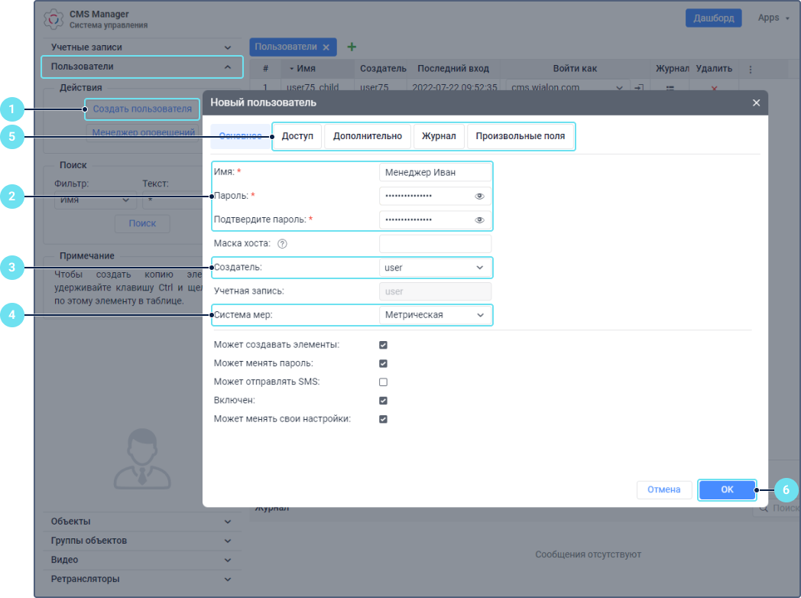The image size is (801, 598).
Task: Close the New user dialog
Action: 756,102
